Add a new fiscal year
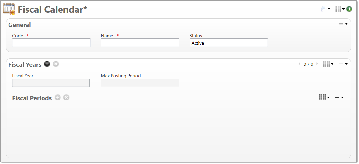 pyautogui.click(x=47, y=64)
